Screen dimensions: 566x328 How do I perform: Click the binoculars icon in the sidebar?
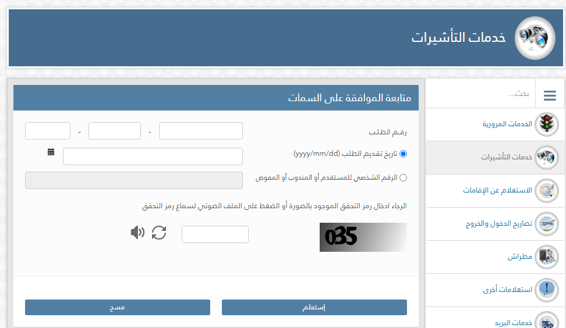coord(546,157)
